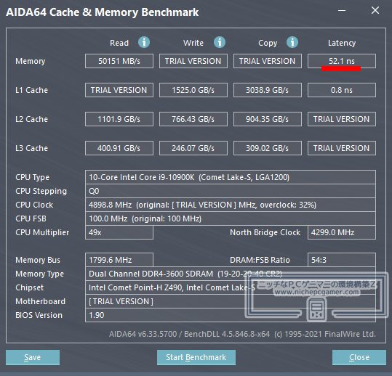The image size is (392, 376).
Task: Click the L2 Cache copy value 904.35 GB/s
Action: coord(268,119)
